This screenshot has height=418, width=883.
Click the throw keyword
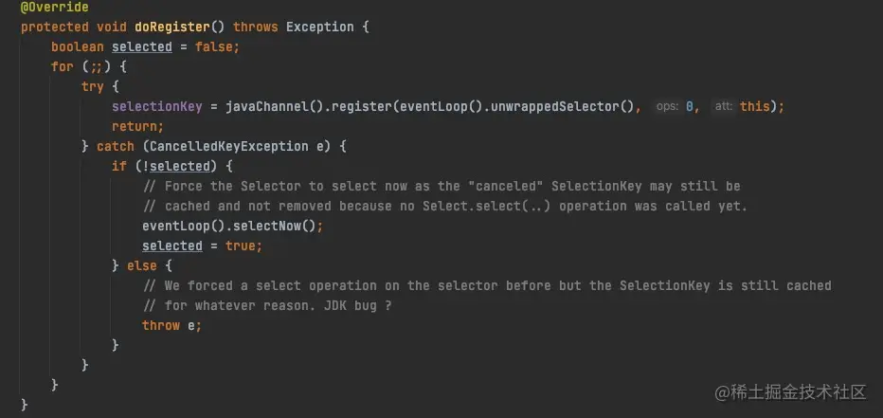tap(161, 325)
